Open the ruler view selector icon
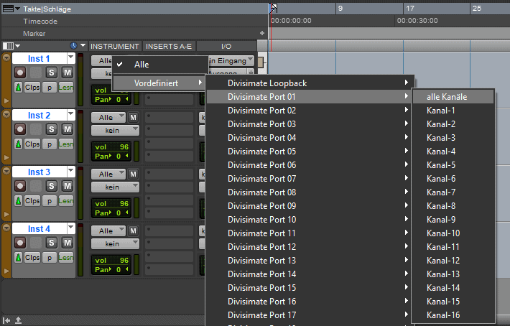The width and height of the screenshot is (510, 326). pyautogui.click(x=8, y=9)
